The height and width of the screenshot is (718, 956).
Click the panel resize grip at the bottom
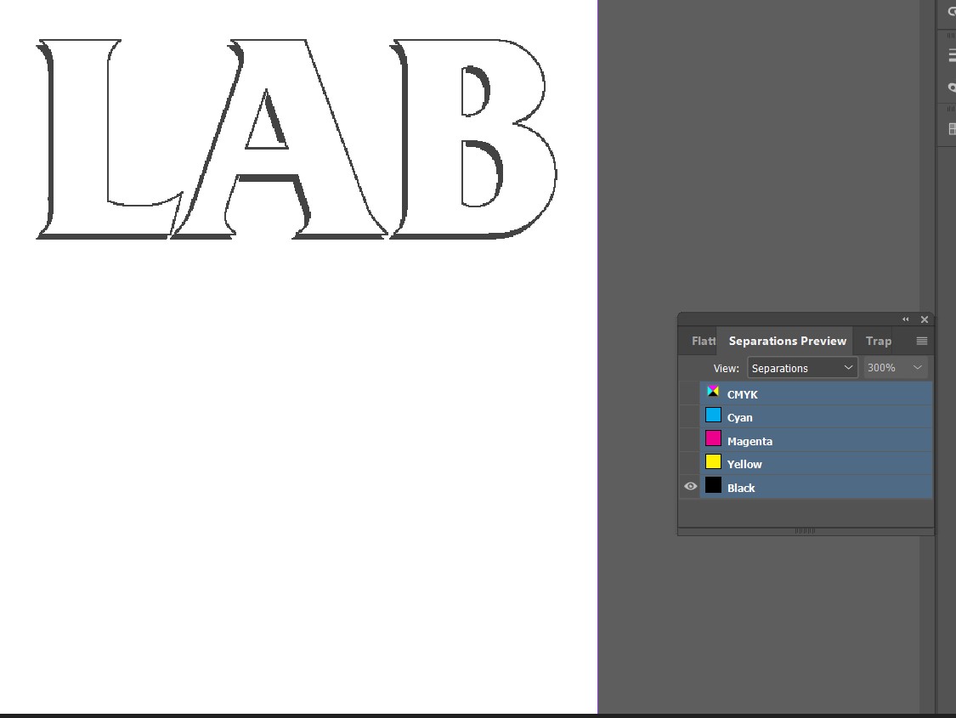coord(804,529)
